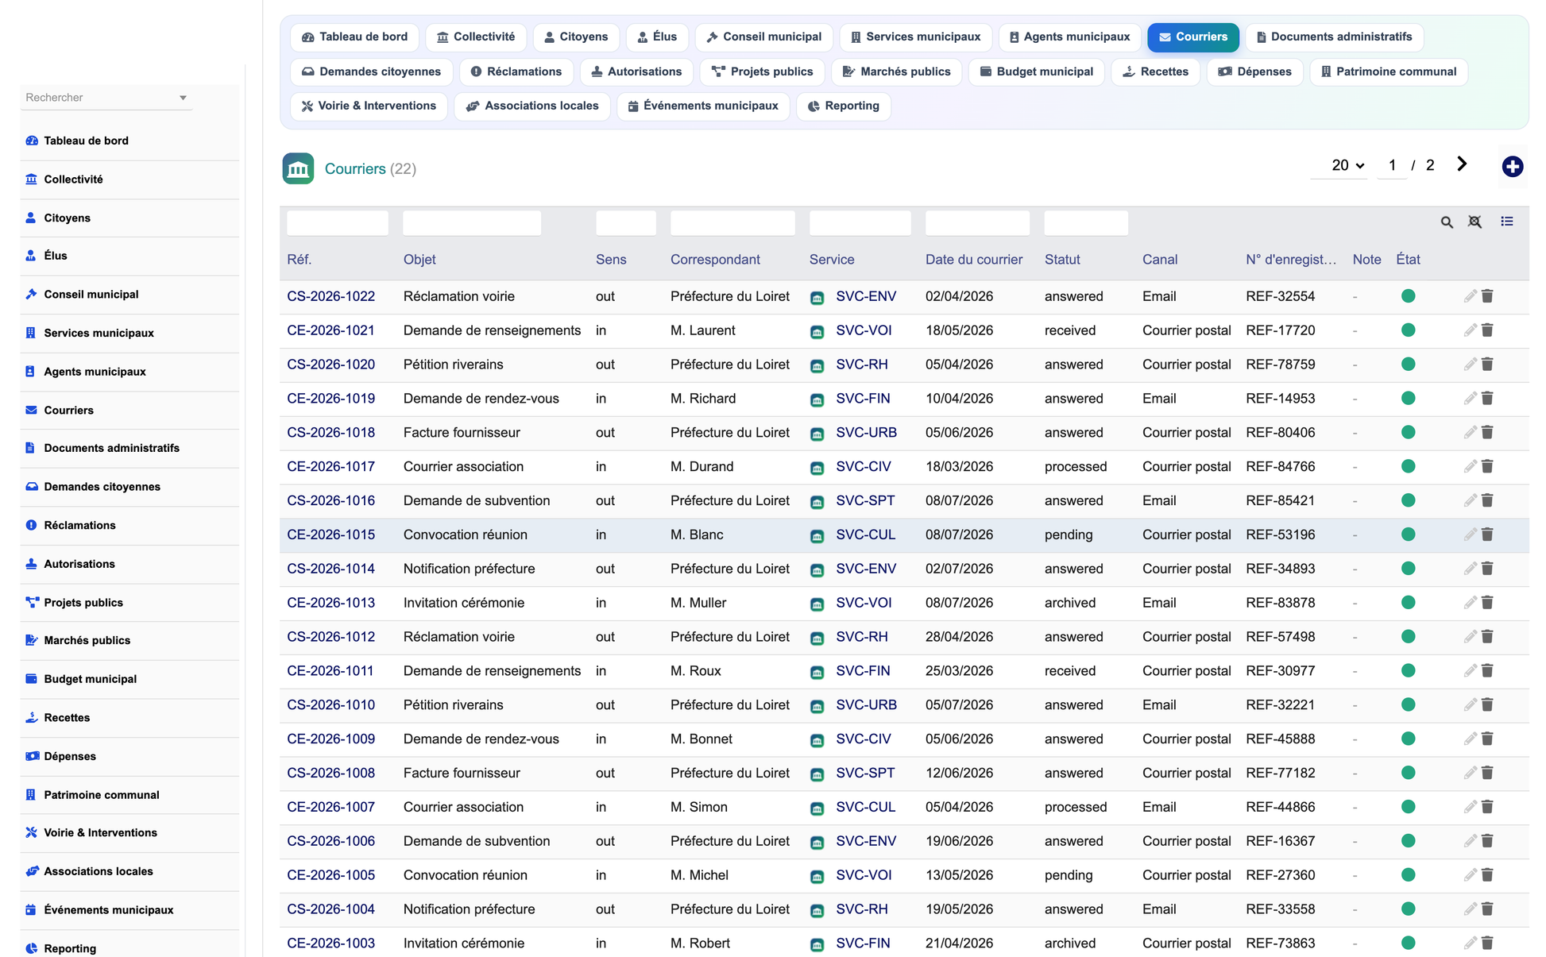Click "REF-16367" registration number cell
This screenshot has width=1546, height=957.
[1281, 841]
